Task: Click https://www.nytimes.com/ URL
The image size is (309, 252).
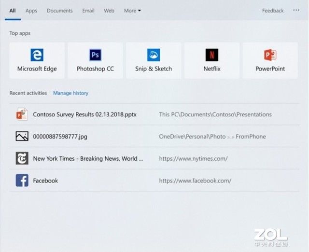Action: (193, 158)
